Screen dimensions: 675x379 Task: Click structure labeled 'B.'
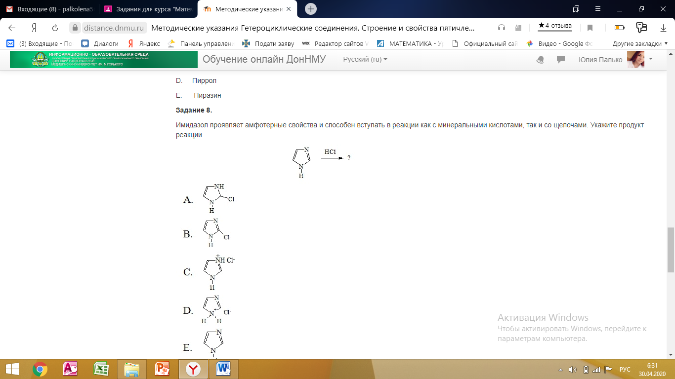point(216,233)
